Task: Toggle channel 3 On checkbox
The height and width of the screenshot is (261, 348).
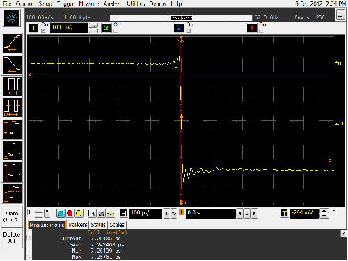Action: point(189,31)
